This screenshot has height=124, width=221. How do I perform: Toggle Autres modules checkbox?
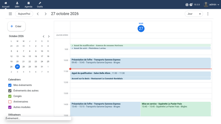(10, 107)
